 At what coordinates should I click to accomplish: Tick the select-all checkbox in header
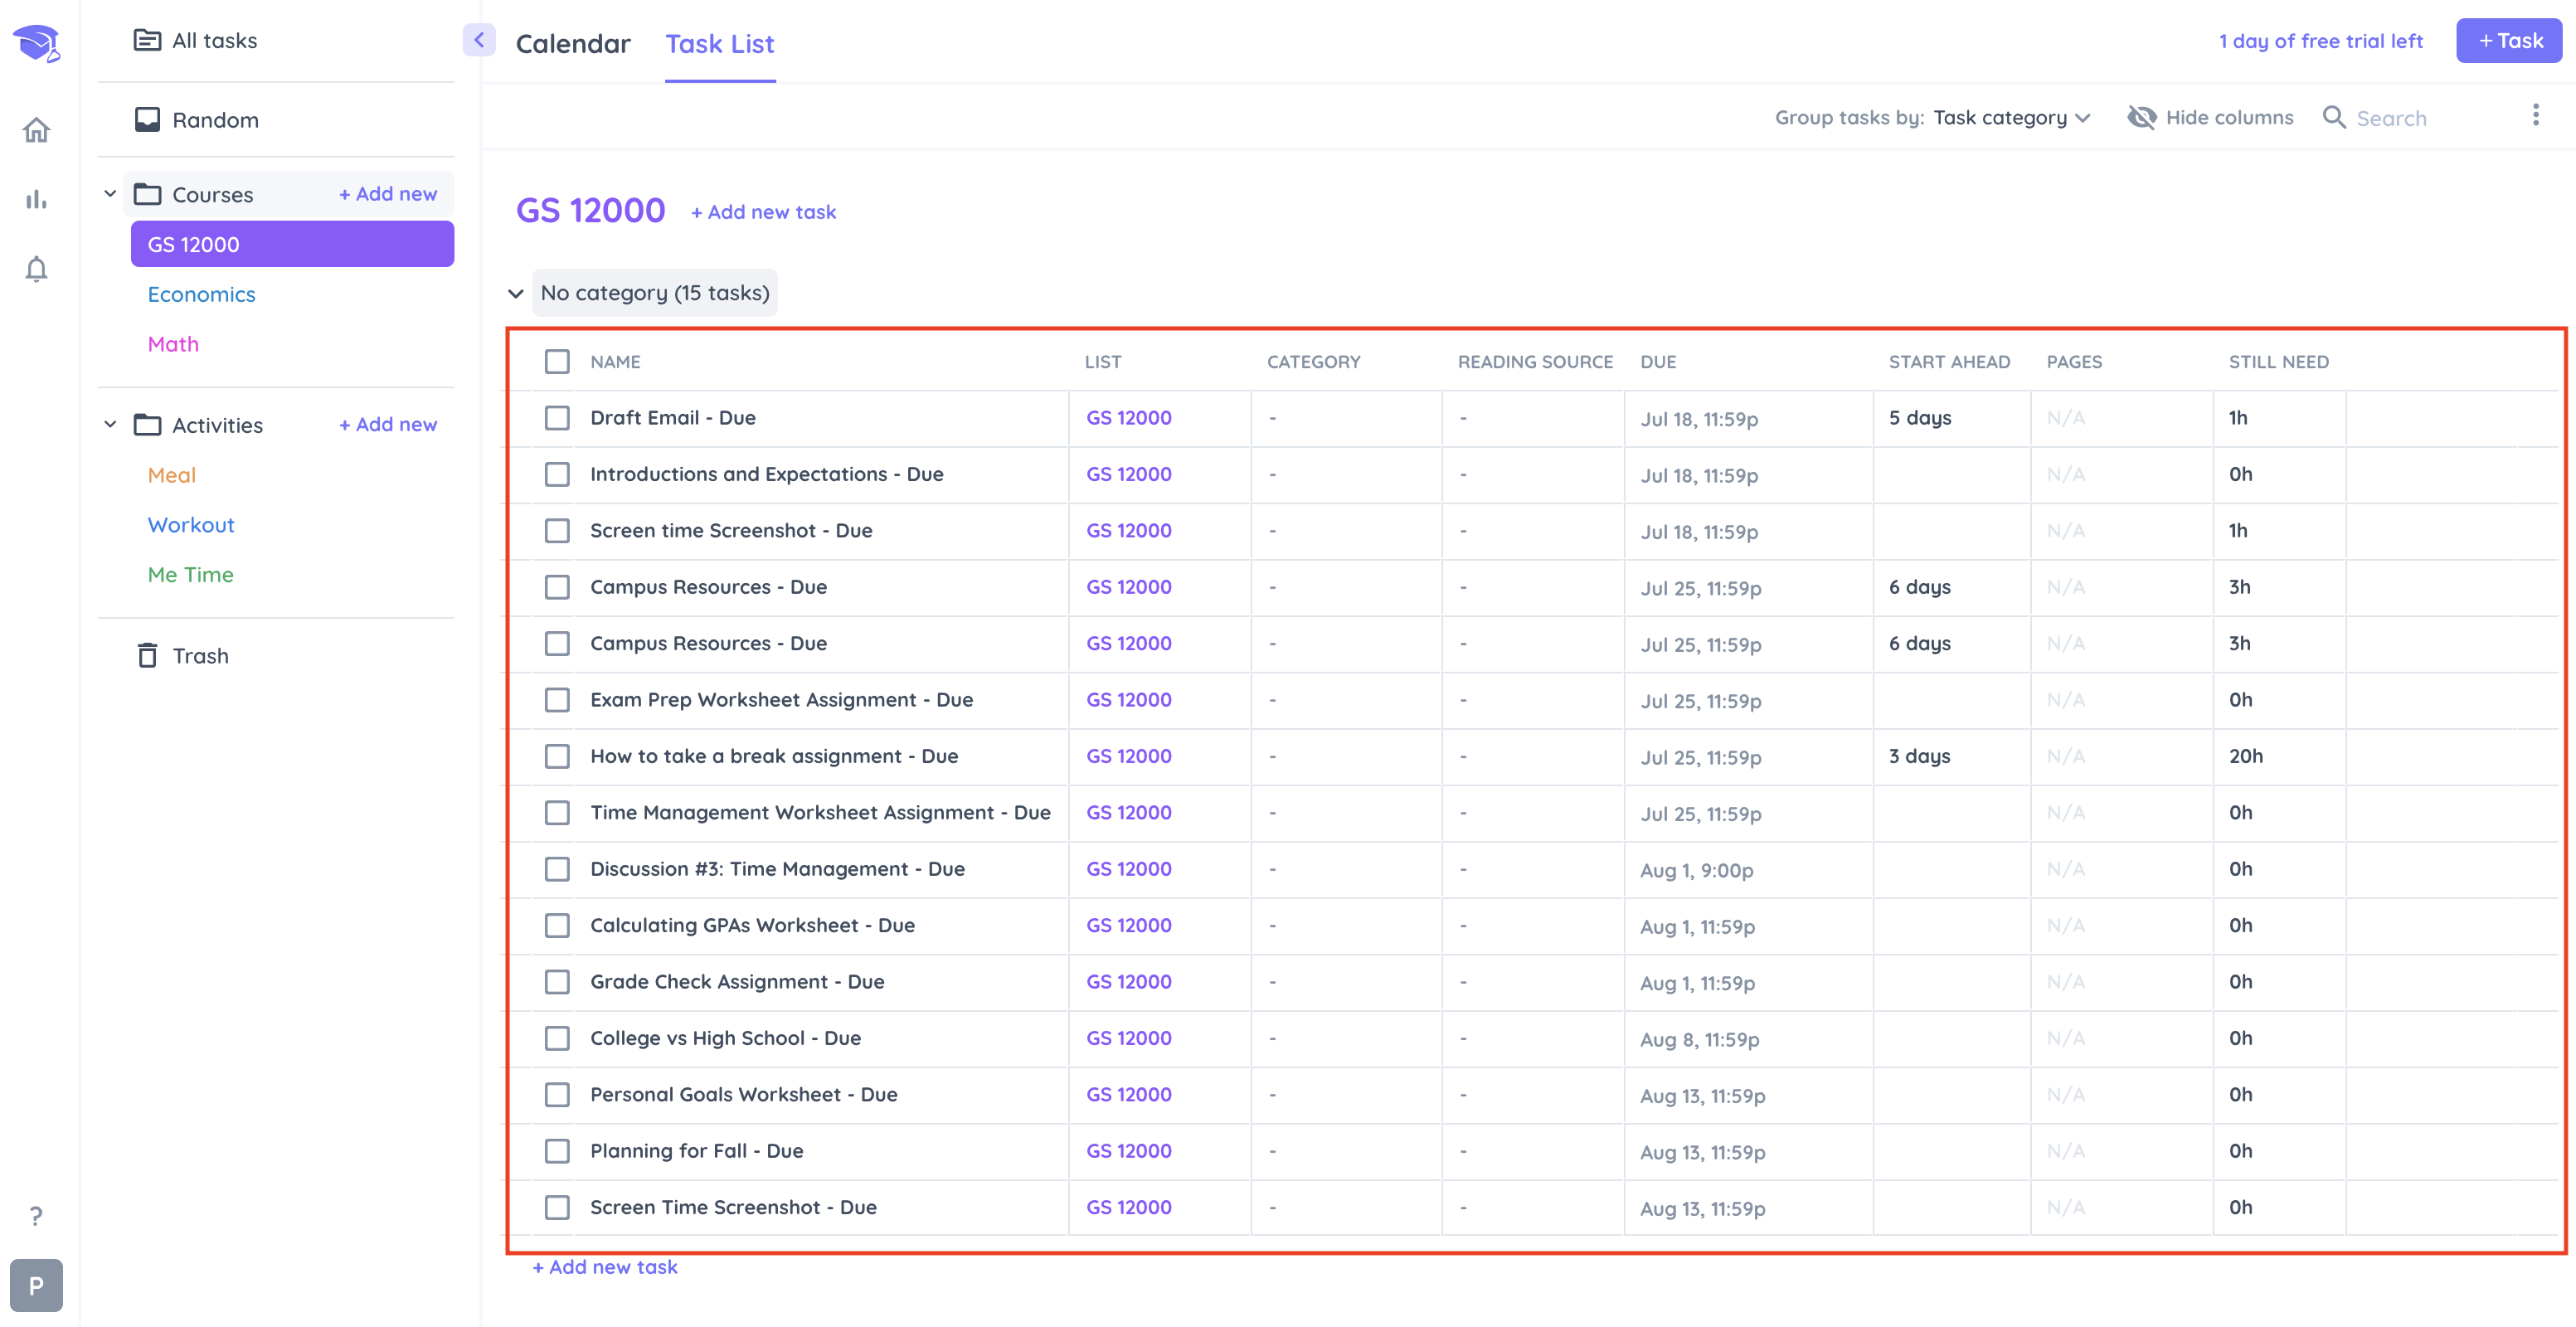pyautogui.click(x=557, y=361)
